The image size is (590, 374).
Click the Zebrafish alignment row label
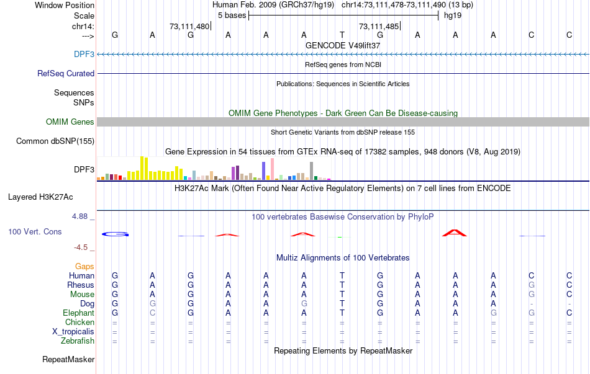click(x=78, y=341)
